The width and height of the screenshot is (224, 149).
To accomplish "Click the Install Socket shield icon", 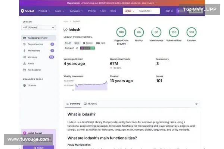I will pyautogui.click(x=25, y=133).
